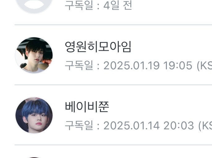Click the divider line above 영원히모아임 row
This screenshot has width=212, height=158.
113,25
